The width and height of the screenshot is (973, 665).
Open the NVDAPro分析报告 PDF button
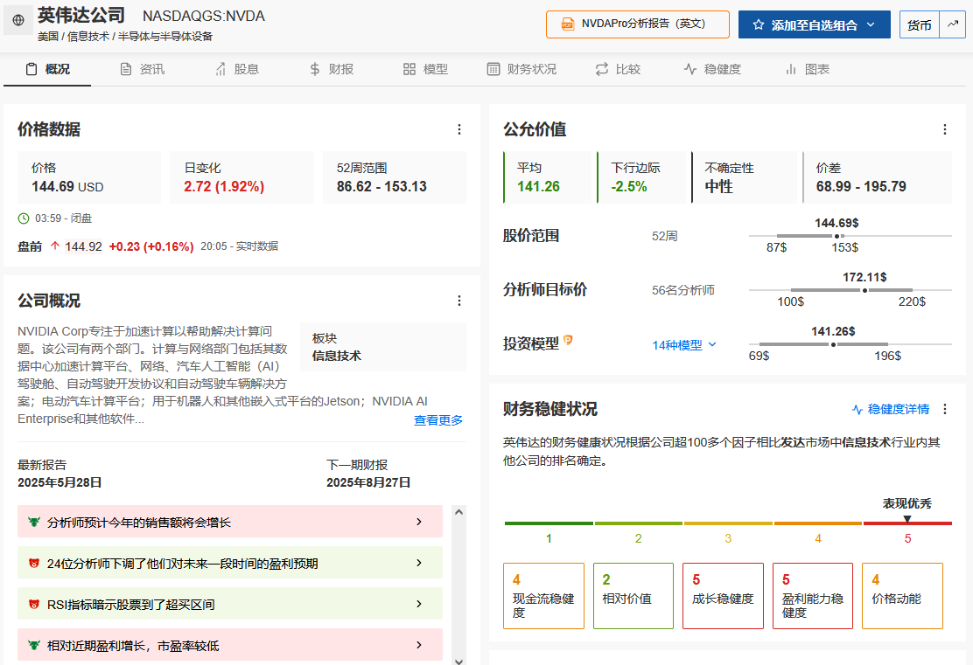click(x=637, y=24)
